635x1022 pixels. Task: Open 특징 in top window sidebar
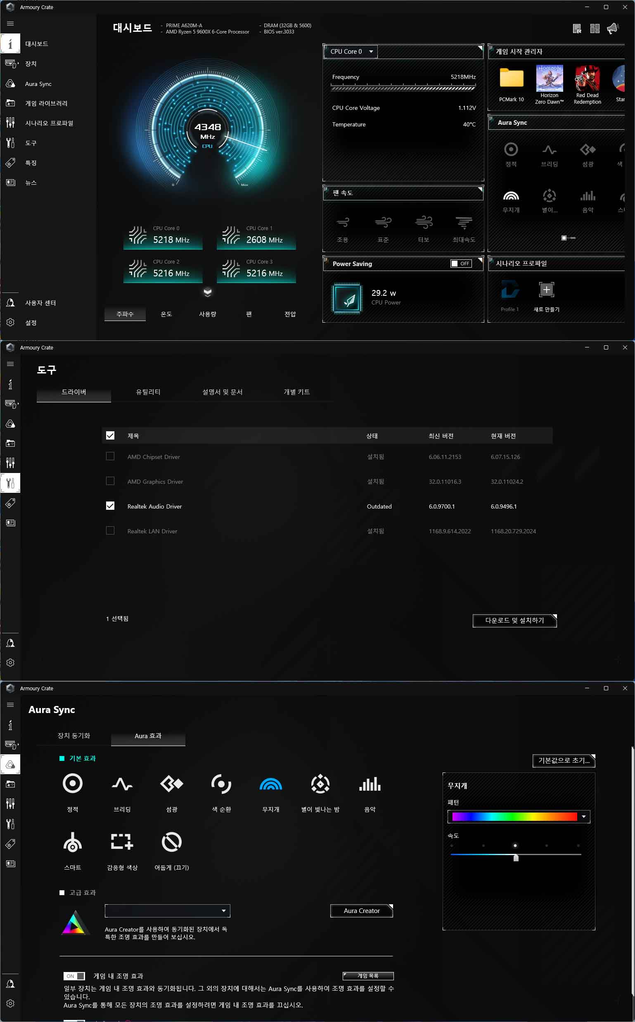[30, 163]
